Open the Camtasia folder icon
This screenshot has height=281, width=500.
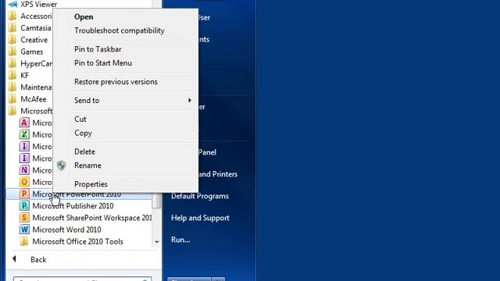tap(12, 28)
